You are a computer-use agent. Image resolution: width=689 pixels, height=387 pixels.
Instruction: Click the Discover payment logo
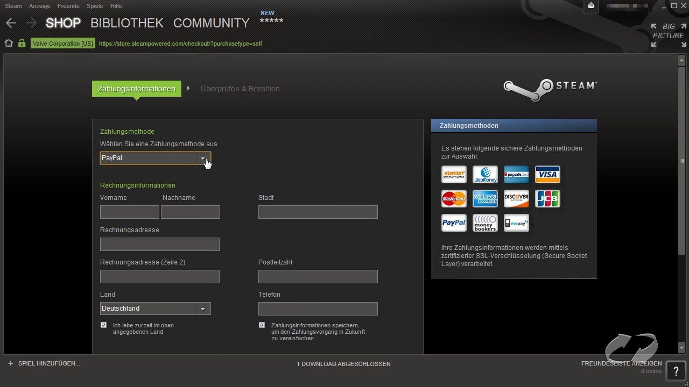pyautogui.click(x=516, y=198)
